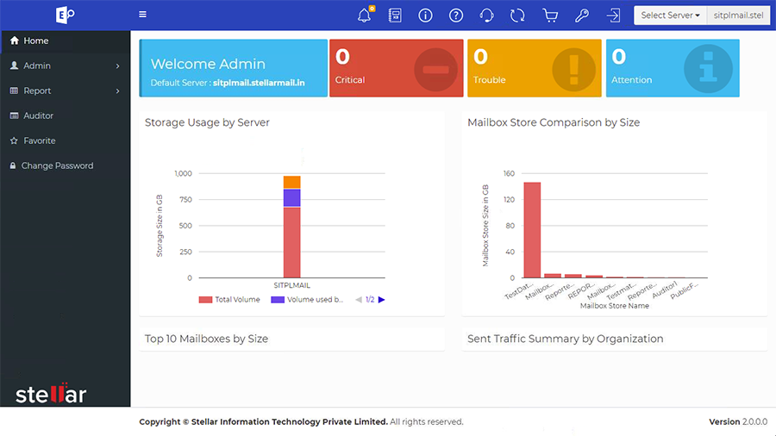776x436 pixels.
Task: Open the shopping cart icon
Action: point(549,16)
